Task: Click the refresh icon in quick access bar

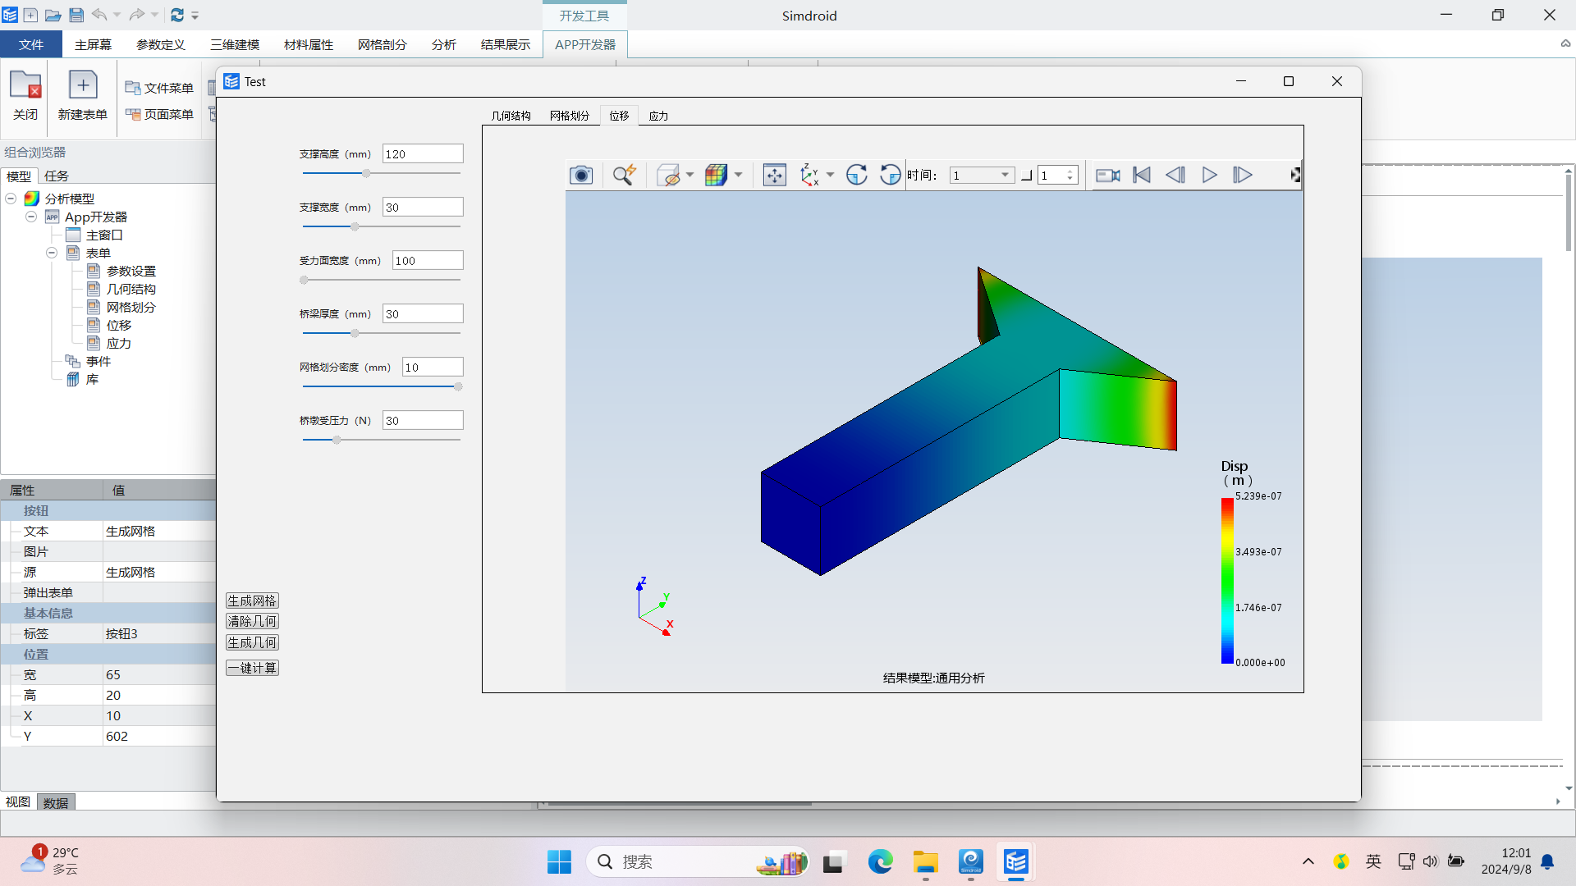Action: (177, 15)
